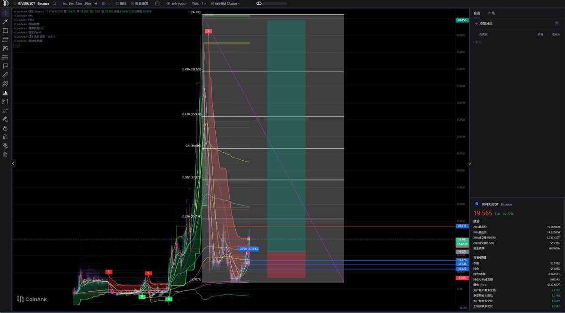Select the brush drawing tool

click(x=5, y=110)
